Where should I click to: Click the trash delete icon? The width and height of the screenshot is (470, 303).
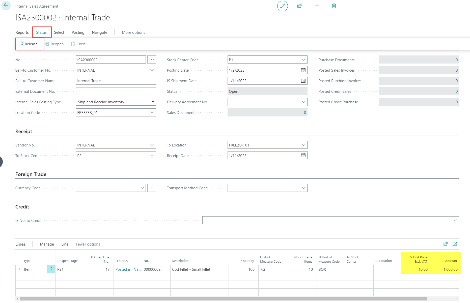(x=334, y=6)
